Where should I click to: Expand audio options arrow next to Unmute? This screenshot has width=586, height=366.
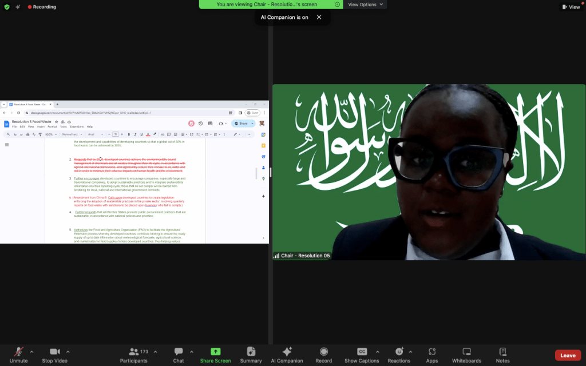click(x=31, y=352)
